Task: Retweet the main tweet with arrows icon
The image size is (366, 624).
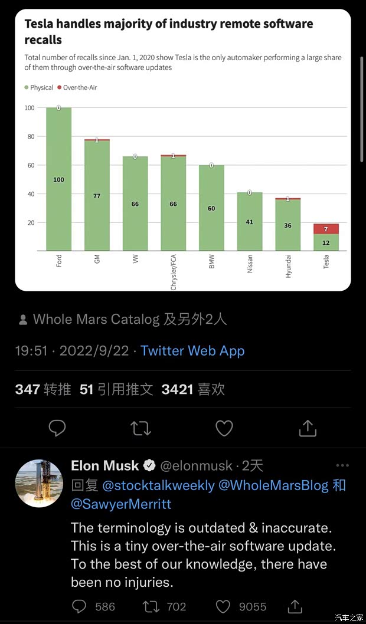Action: tap(141, 428)
